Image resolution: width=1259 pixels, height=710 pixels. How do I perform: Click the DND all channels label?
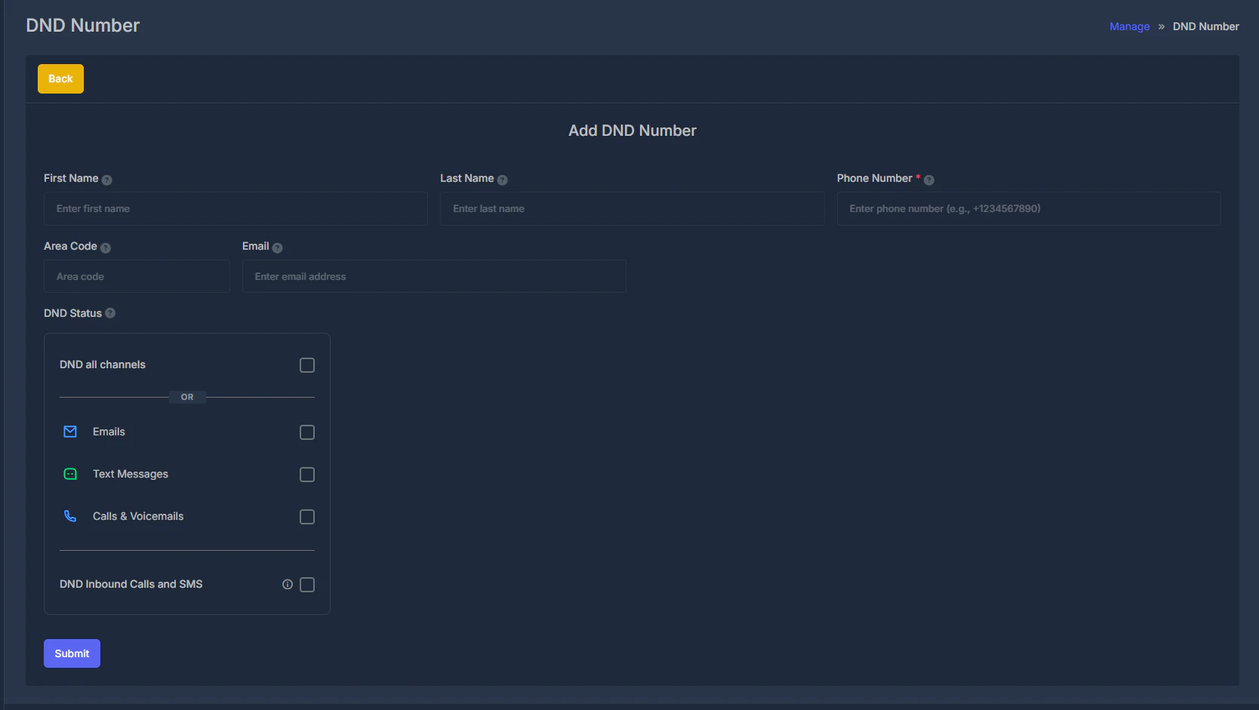tap(103, 364)
